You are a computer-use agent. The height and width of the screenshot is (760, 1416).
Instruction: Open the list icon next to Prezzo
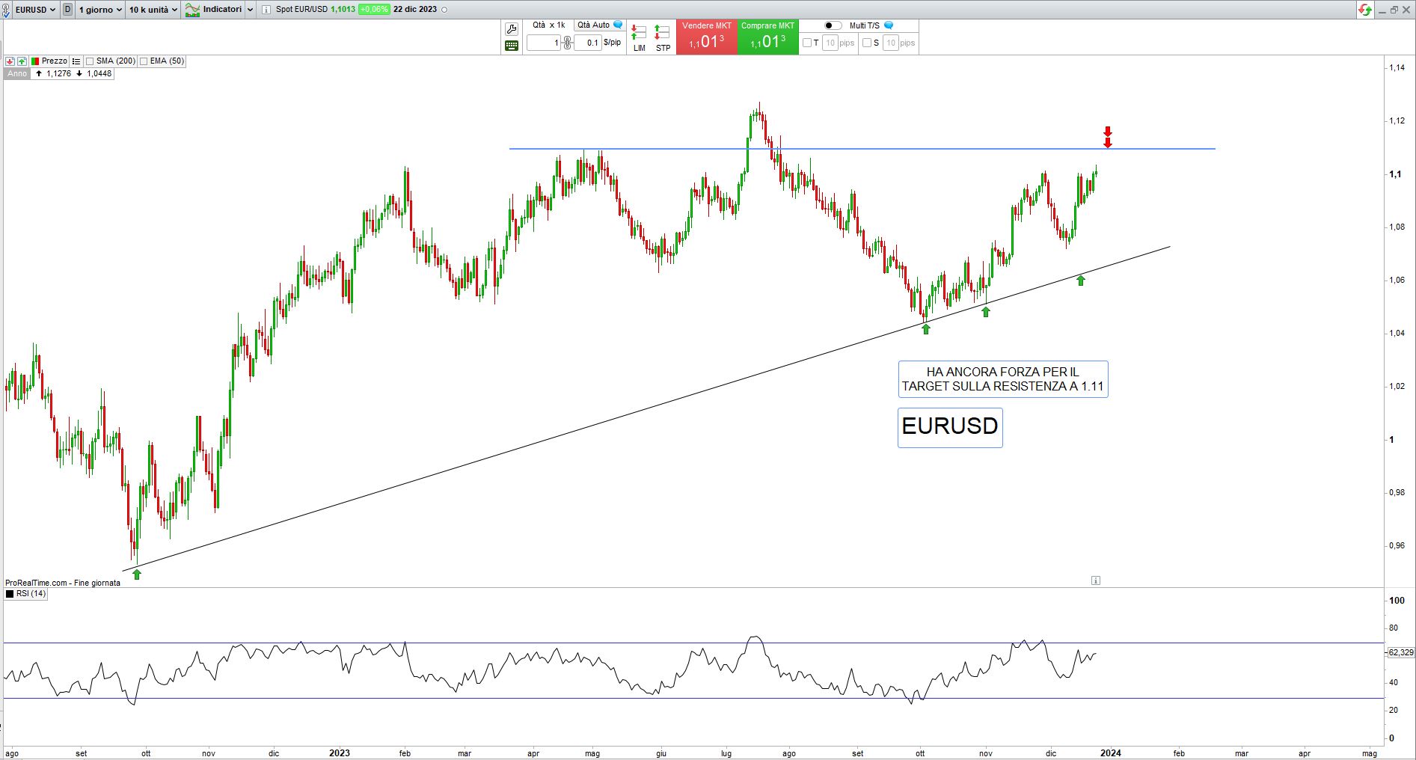[x=76, y=61]
